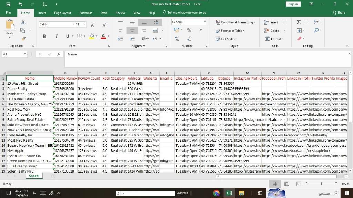Save the workbook with the floppy icon
The image size is (353, 198).
[x=8, y=4]
